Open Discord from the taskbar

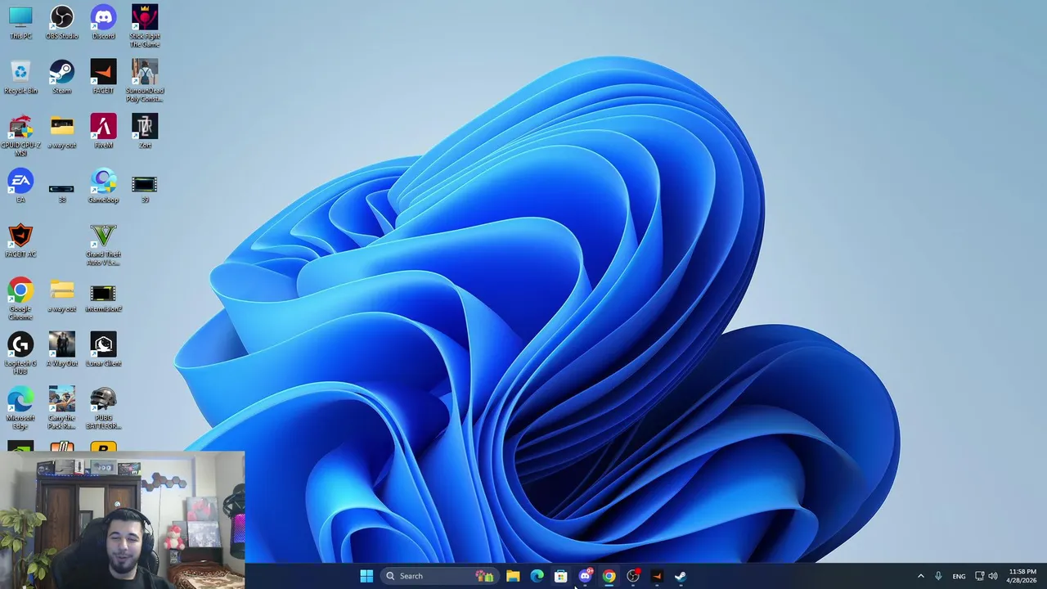(585, 576)
